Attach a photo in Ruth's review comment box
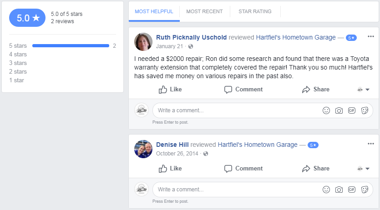 339,110
